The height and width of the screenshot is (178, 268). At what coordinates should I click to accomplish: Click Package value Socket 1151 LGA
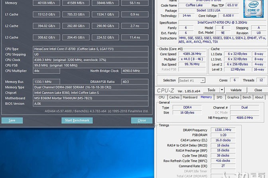click(209, 10)
